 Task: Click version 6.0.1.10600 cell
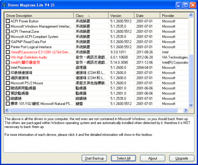(x=119, y=58)
